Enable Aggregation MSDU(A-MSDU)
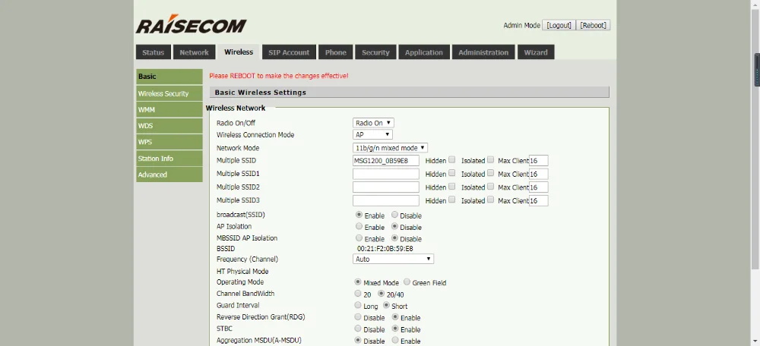The width and height of the screenshot is (760, 346). pos(395,340)
